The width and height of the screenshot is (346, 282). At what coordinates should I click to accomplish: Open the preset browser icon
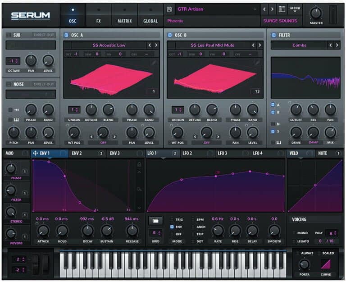[x=282, y=9]
